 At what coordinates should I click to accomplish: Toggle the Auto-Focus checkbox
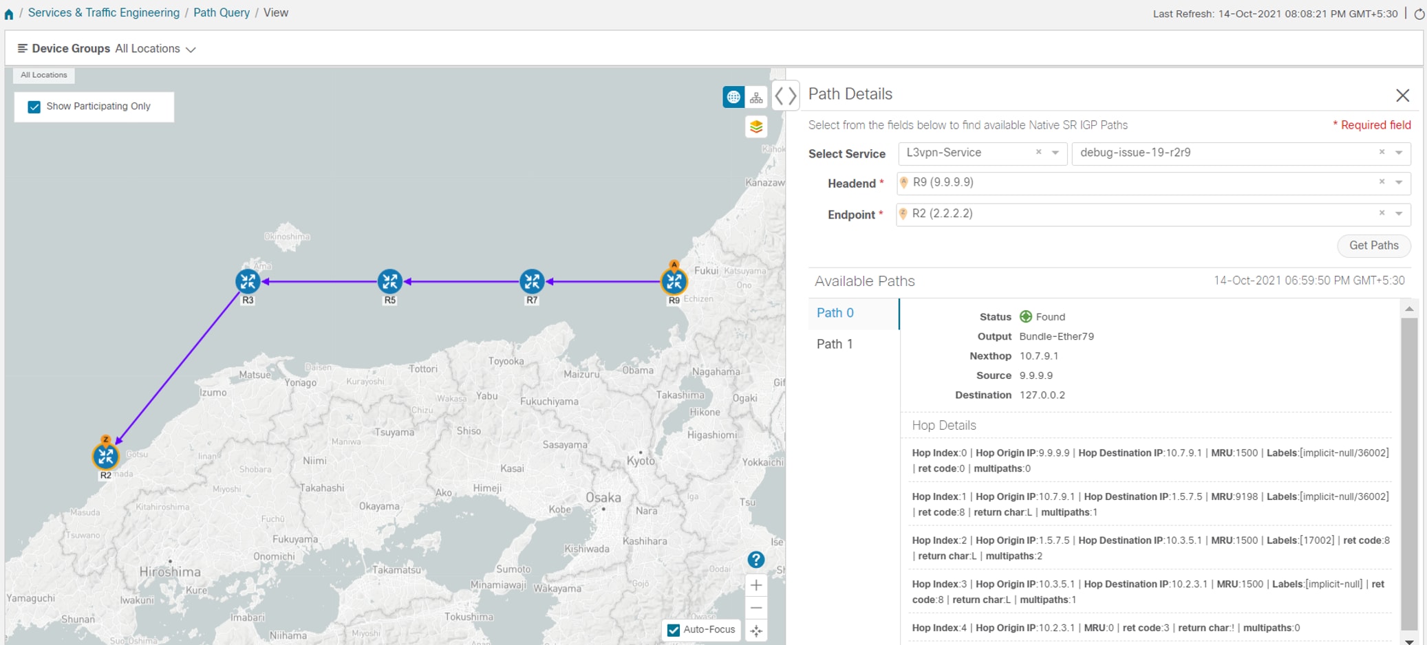point(674,630)
